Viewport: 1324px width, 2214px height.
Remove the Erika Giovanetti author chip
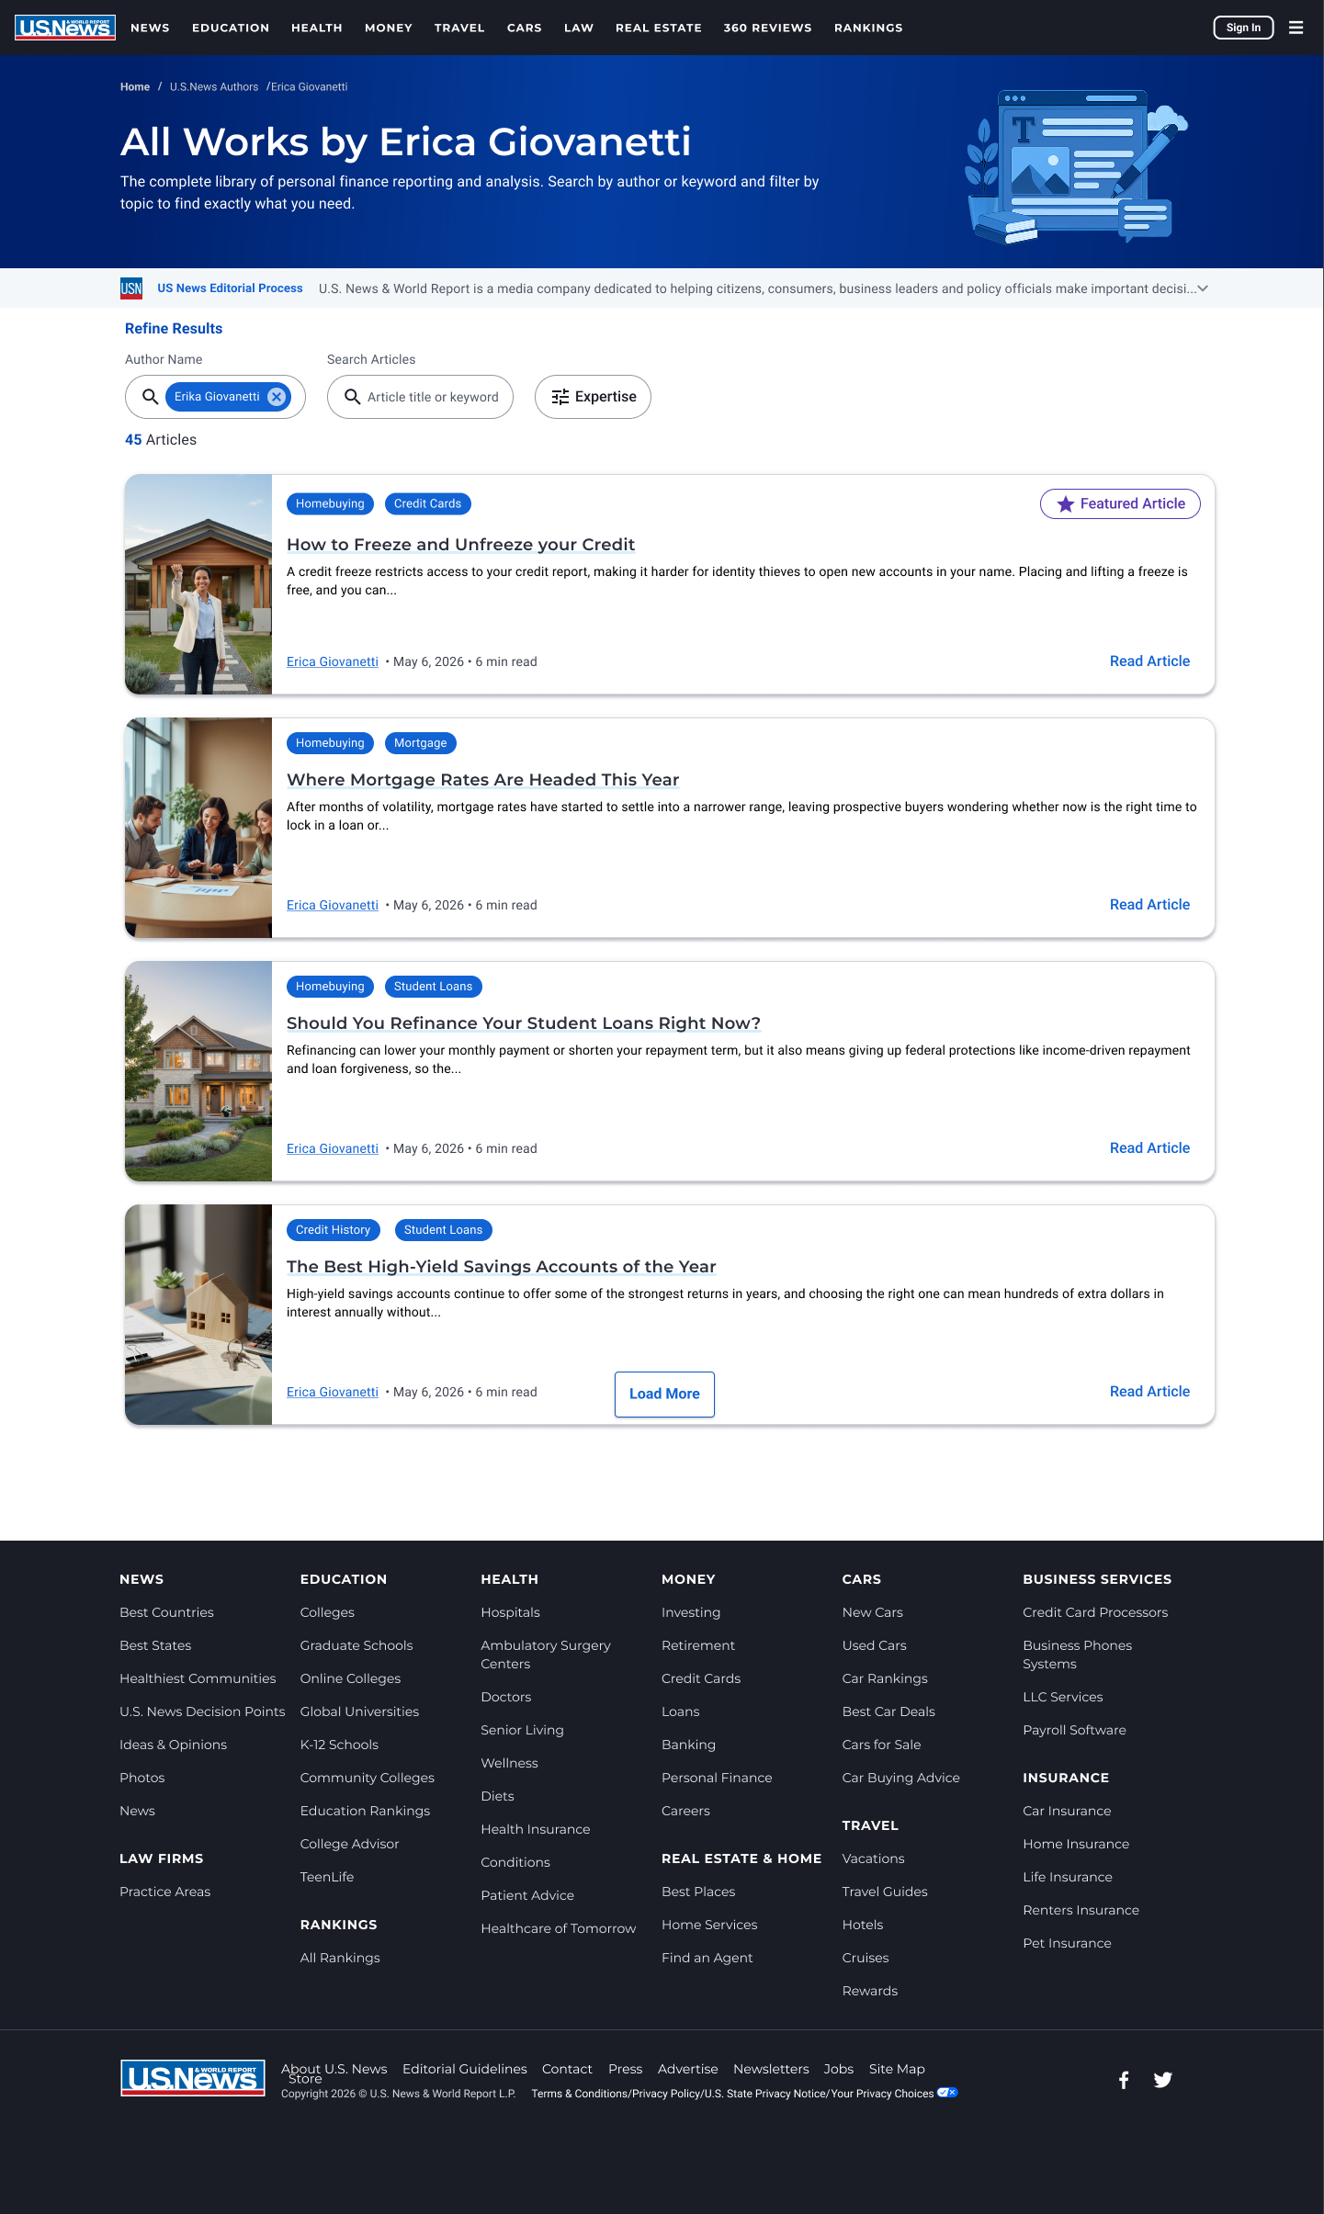click(x=277, y=397)
